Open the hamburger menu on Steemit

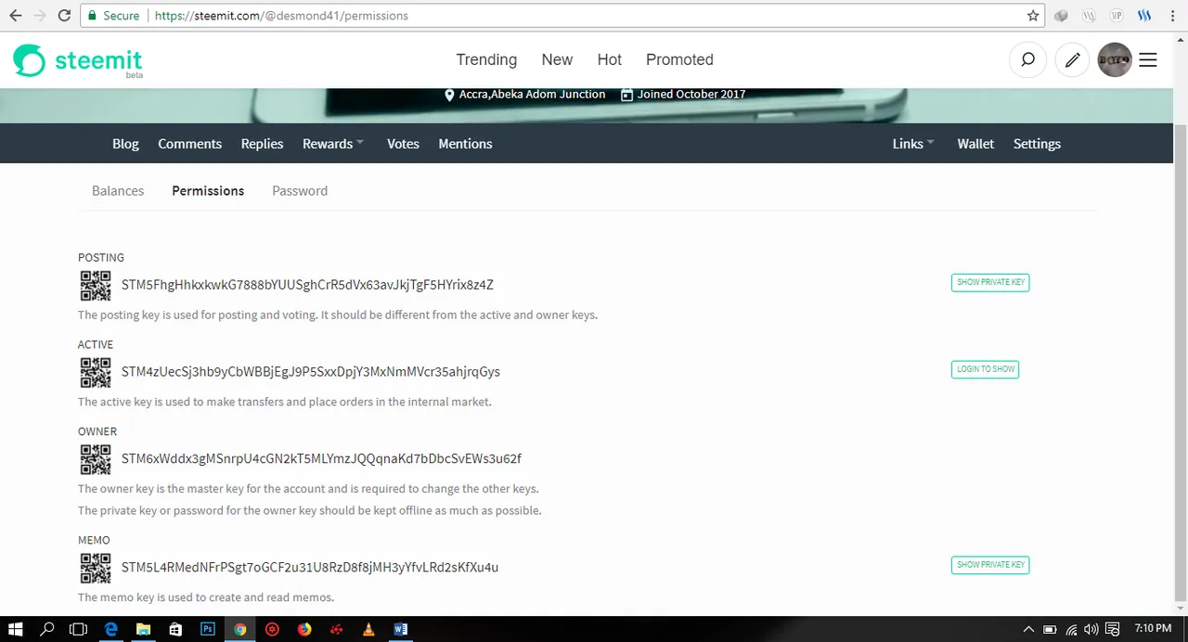pyautogui.click(x=1148, y=59)
